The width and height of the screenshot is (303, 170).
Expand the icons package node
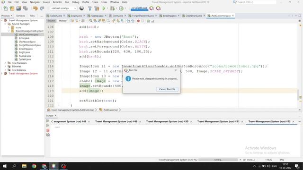click(x=9, y=27)
